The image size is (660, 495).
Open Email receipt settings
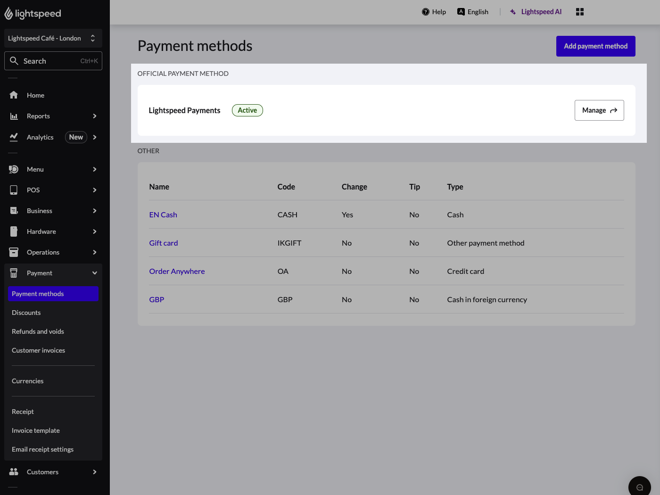(x=42, y=449)
